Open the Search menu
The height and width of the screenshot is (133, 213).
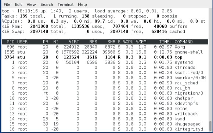(x=47, y=4)
